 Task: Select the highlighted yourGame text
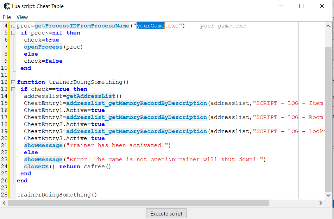(150, 25)
